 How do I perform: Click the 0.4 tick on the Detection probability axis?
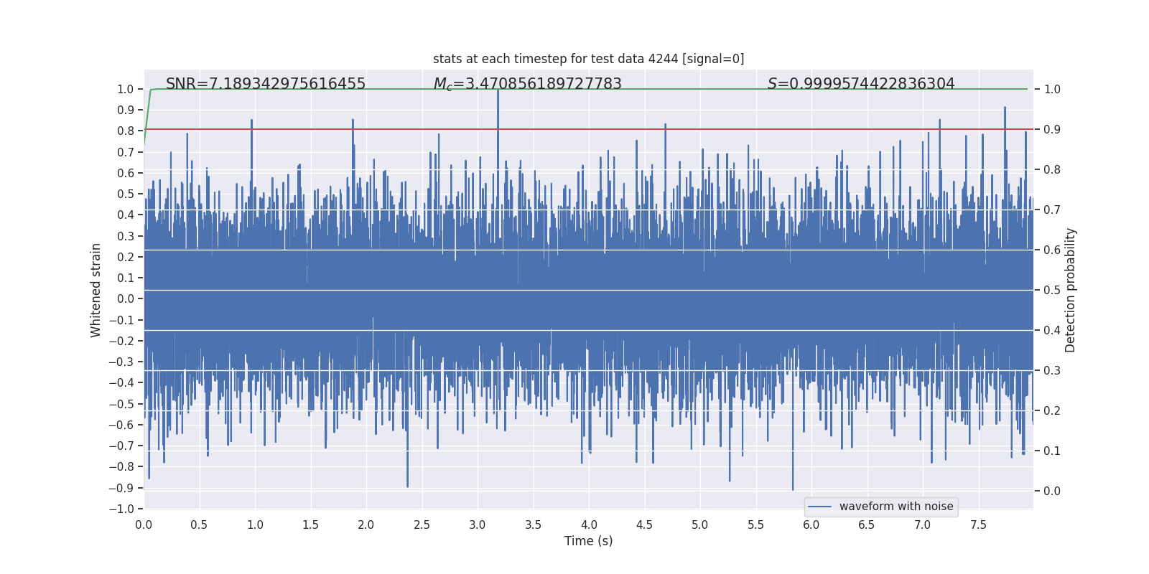pos(1052,331)
